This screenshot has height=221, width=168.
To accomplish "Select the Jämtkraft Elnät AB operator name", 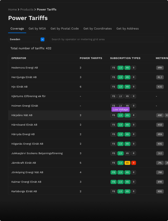I will (24, 163).
